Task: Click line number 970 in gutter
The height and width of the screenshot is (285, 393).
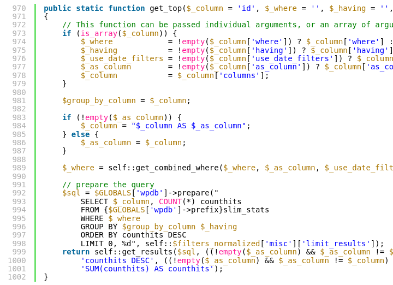Action: 19,8
